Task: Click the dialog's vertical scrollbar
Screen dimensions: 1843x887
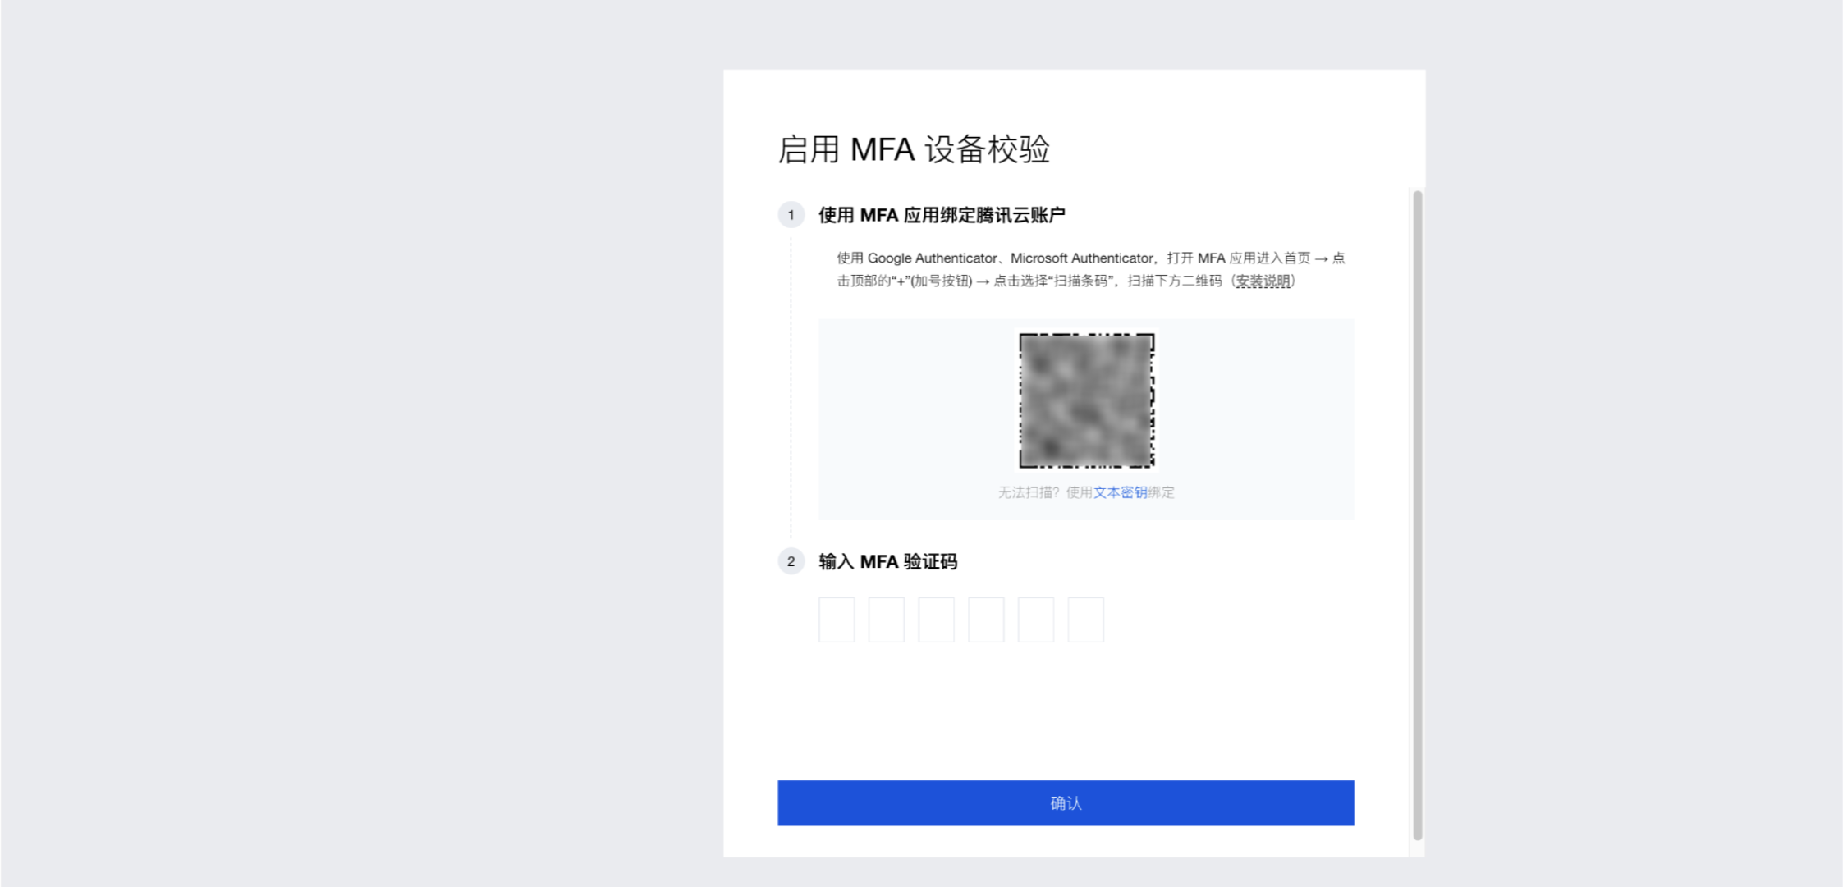Action: click(1417, 515)
